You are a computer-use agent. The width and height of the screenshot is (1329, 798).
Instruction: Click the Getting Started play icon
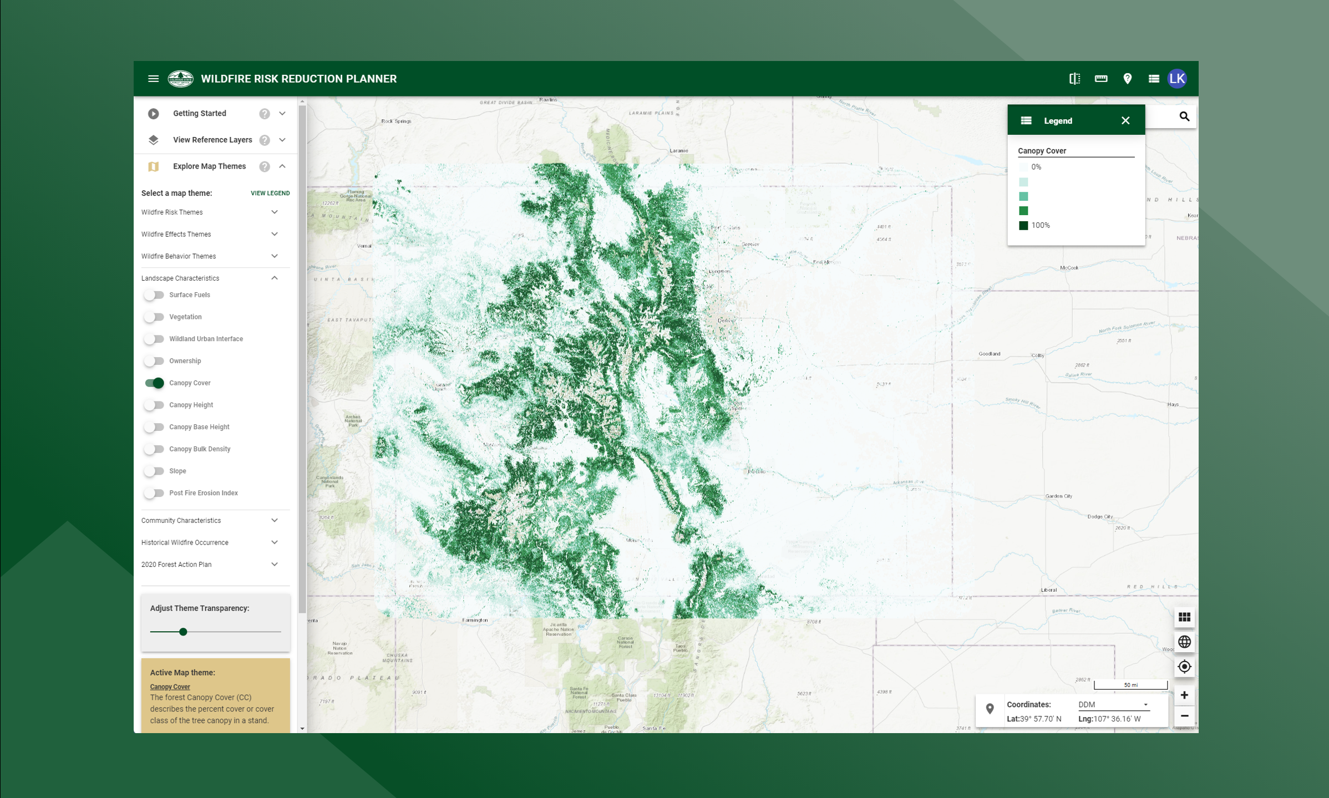(x=154, y=114)
